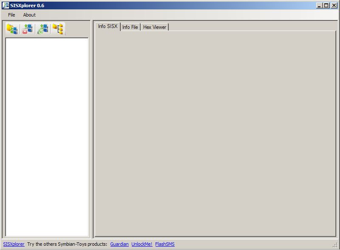The image size is (340, 250).
Task: Open the FlashSMS product link
Action: click(x=165, y=244)
